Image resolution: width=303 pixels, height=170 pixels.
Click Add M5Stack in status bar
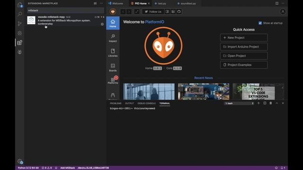click(67, 168)
